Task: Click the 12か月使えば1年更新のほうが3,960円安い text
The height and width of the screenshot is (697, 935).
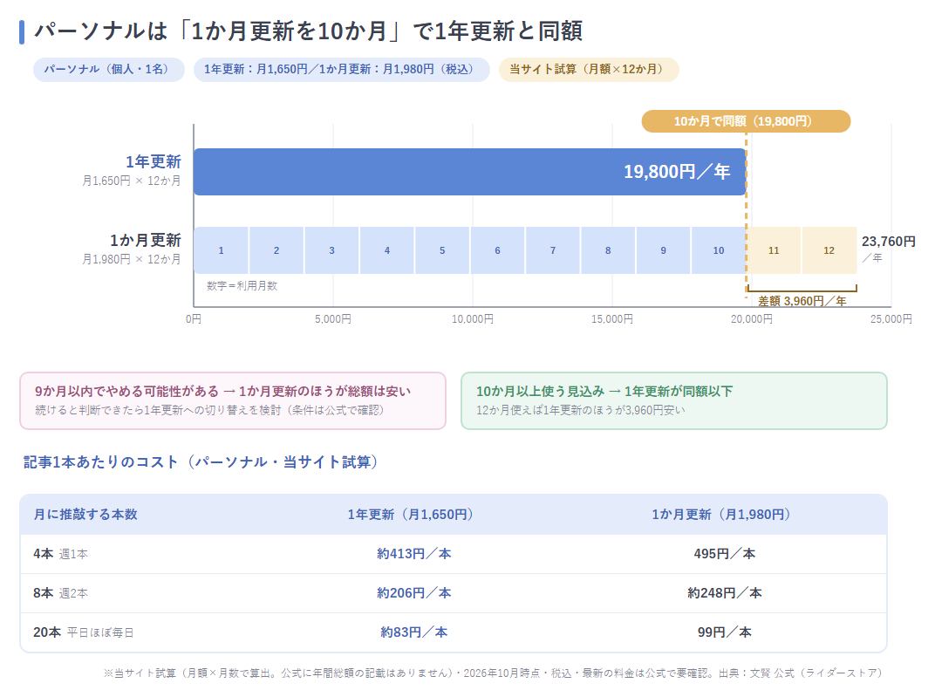Action: tap(580, 410)
